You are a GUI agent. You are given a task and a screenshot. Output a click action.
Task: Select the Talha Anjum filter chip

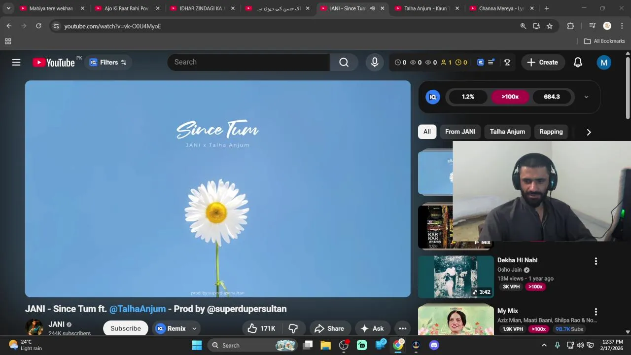[507, 132]
